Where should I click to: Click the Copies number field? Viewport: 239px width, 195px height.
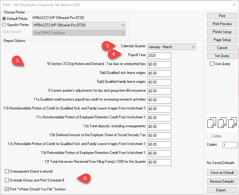[230, 145]
